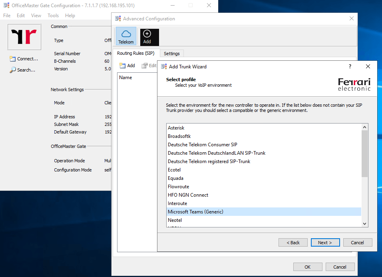382x277 pixels.
Task: Click the Name column header
Action: click(x=125, y=78)
